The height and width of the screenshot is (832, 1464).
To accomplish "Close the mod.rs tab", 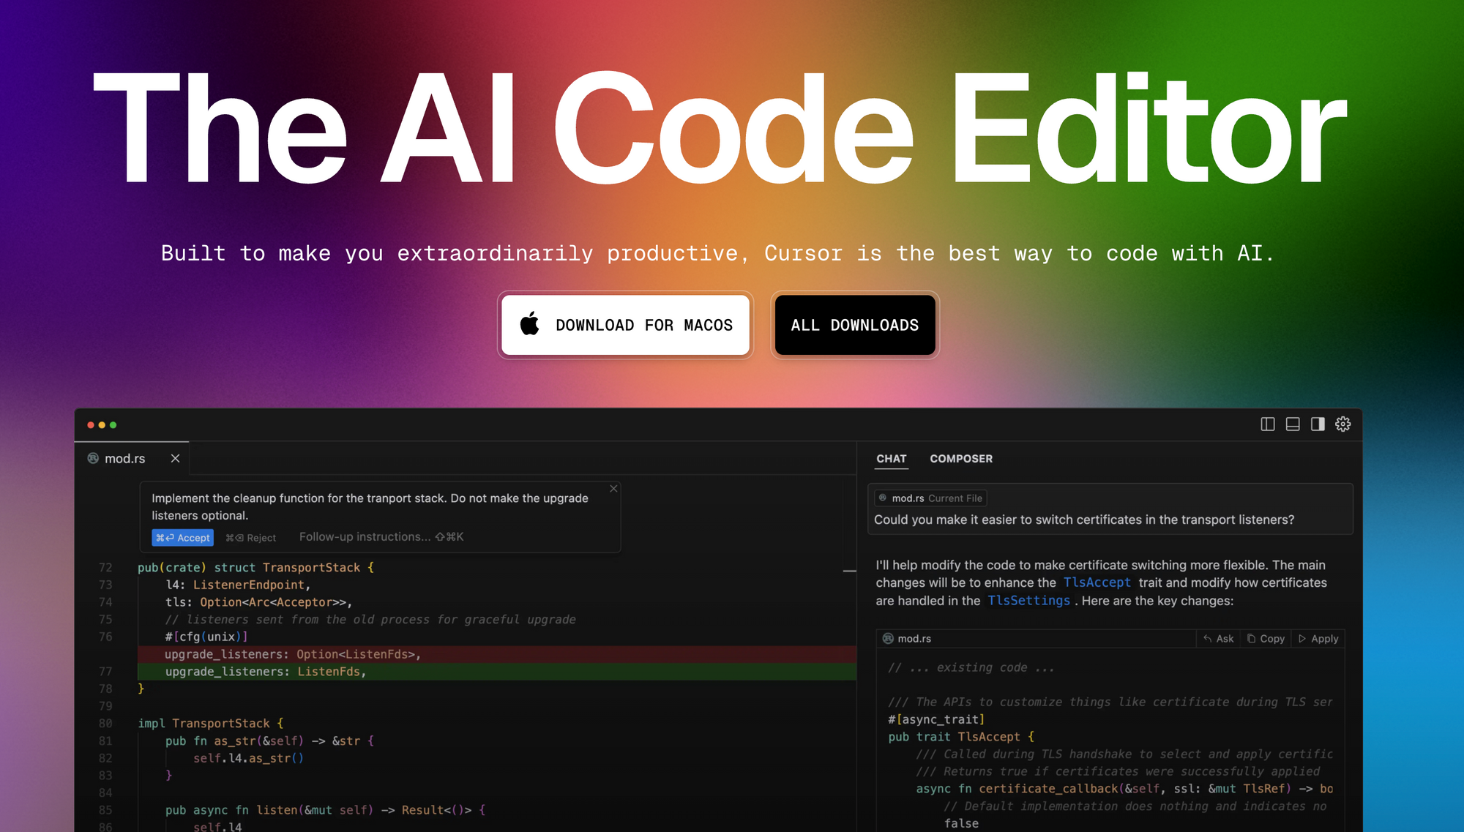I will (175, 459).
